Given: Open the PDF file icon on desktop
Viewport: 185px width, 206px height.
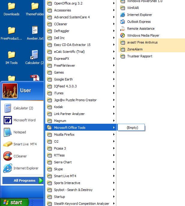Looking at the screenshot, I should 35,78.
